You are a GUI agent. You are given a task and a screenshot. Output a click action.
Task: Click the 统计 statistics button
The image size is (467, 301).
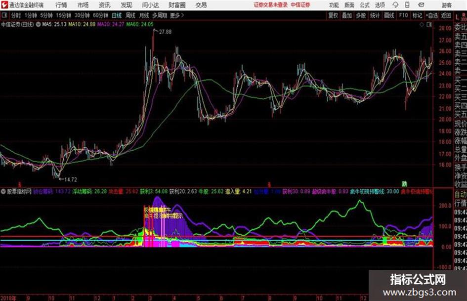tap(375, 15)
